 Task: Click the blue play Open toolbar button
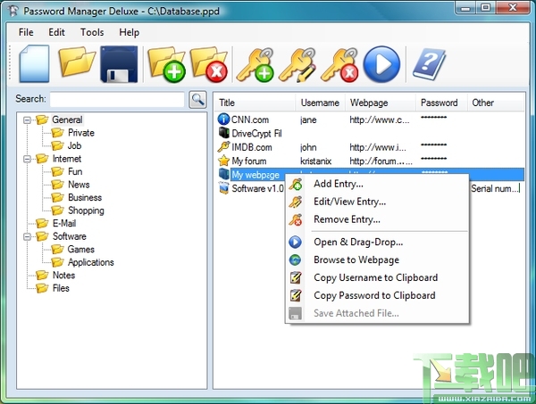coord(381,64)
